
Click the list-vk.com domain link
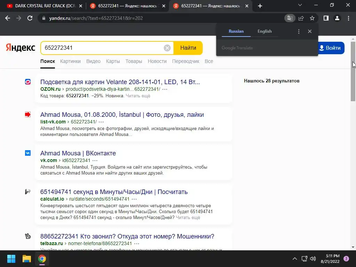point(53,122)
